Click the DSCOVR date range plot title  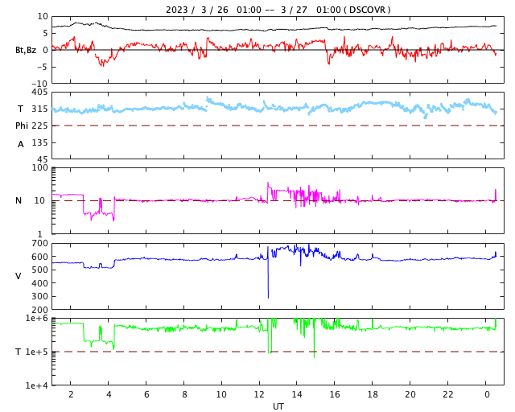tap(278, 10)
